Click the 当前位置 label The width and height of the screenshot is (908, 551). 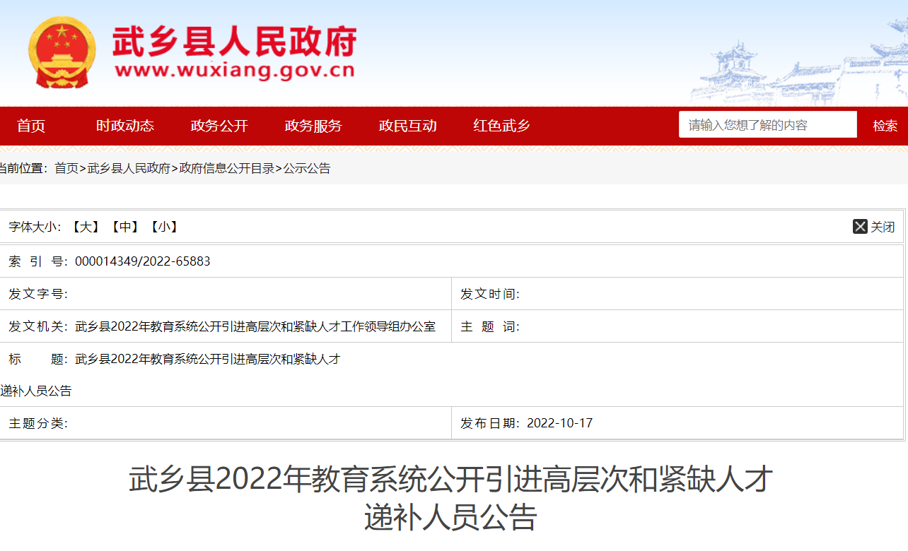[23, 168]
